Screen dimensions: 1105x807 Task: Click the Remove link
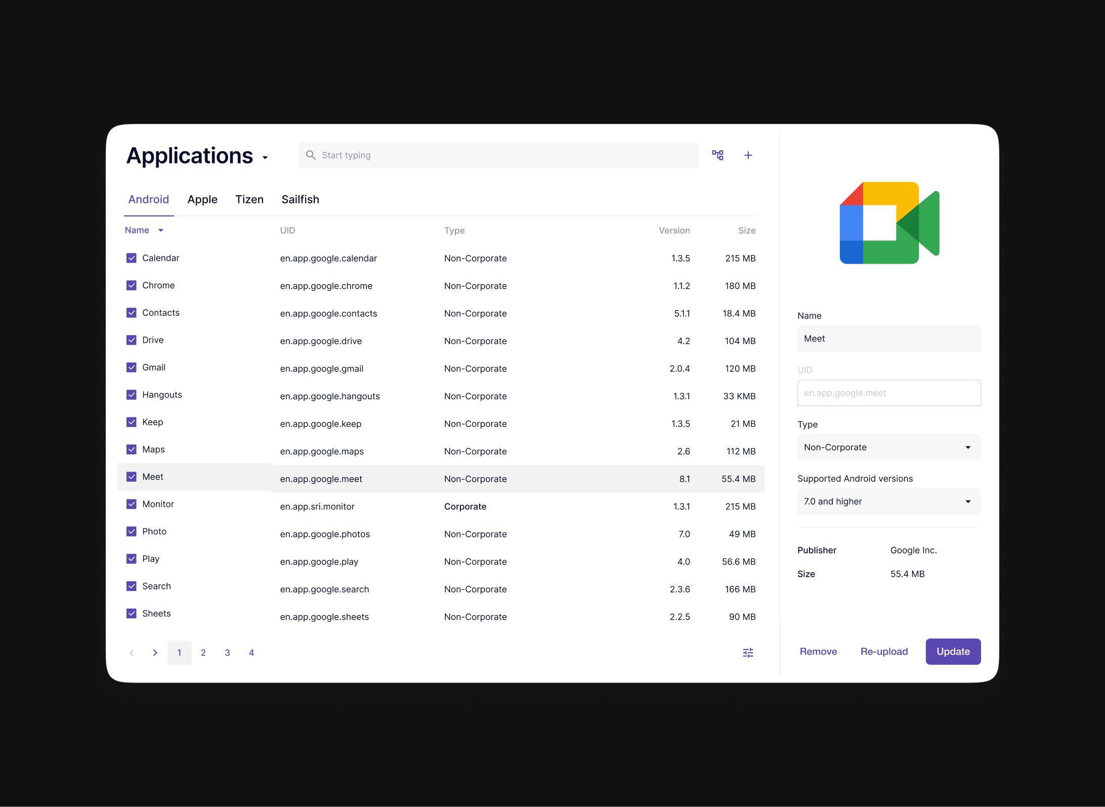[x=818, y=652]
